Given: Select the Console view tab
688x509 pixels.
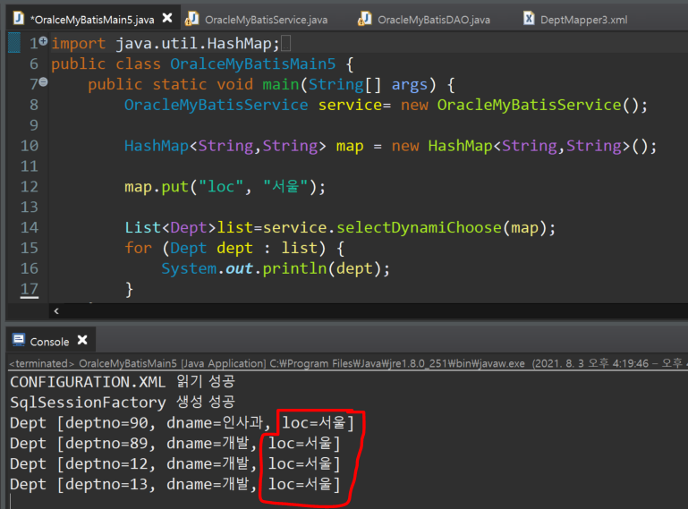Looking at the screenshot, I should point(49,342).
